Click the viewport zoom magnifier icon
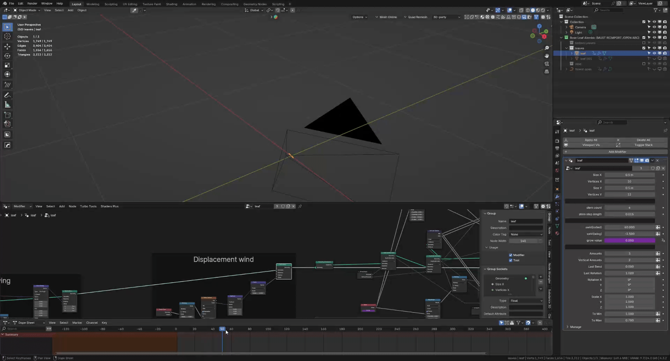Viewport: 670px width, 361px height. click(547, 48)
